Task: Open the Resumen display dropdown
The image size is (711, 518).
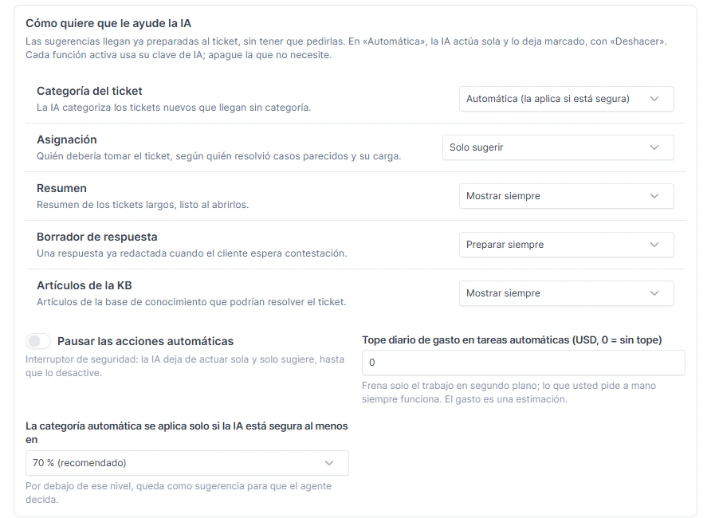Action: (567, 196)
